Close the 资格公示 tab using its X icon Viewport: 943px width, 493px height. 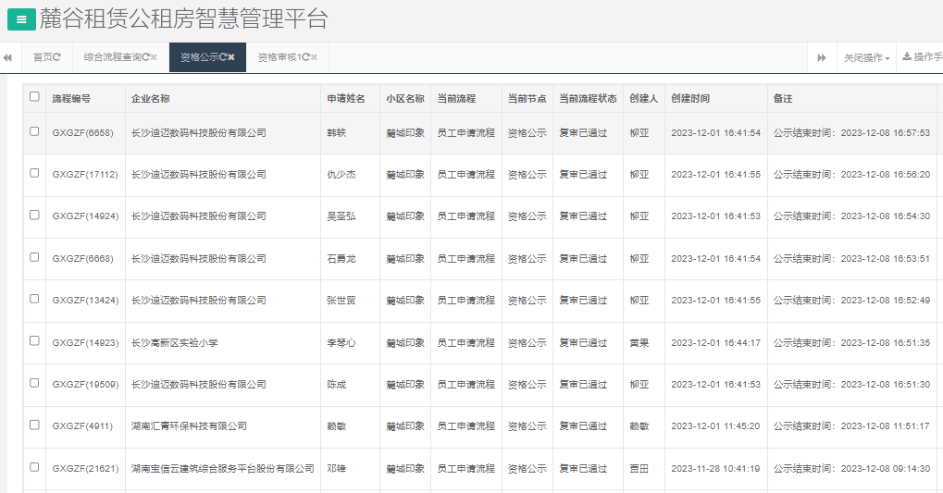tap(231, 57)
